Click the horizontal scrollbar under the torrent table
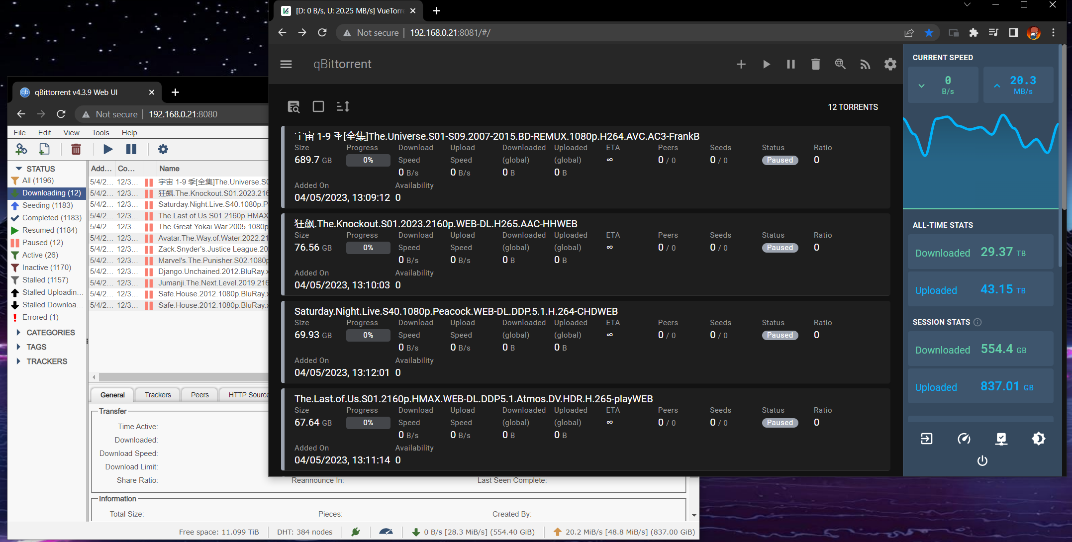Image resolution: width=1072 pixels, height=542 pixels. (183, 377)
